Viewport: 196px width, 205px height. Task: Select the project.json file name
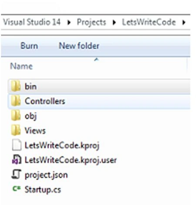[46, 175]
